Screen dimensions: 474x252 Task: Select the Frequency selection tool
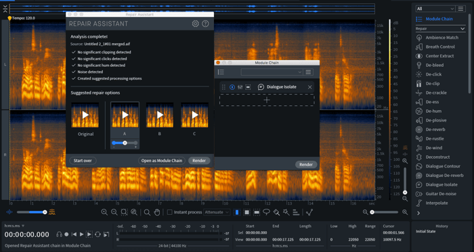tap(257, 212)
